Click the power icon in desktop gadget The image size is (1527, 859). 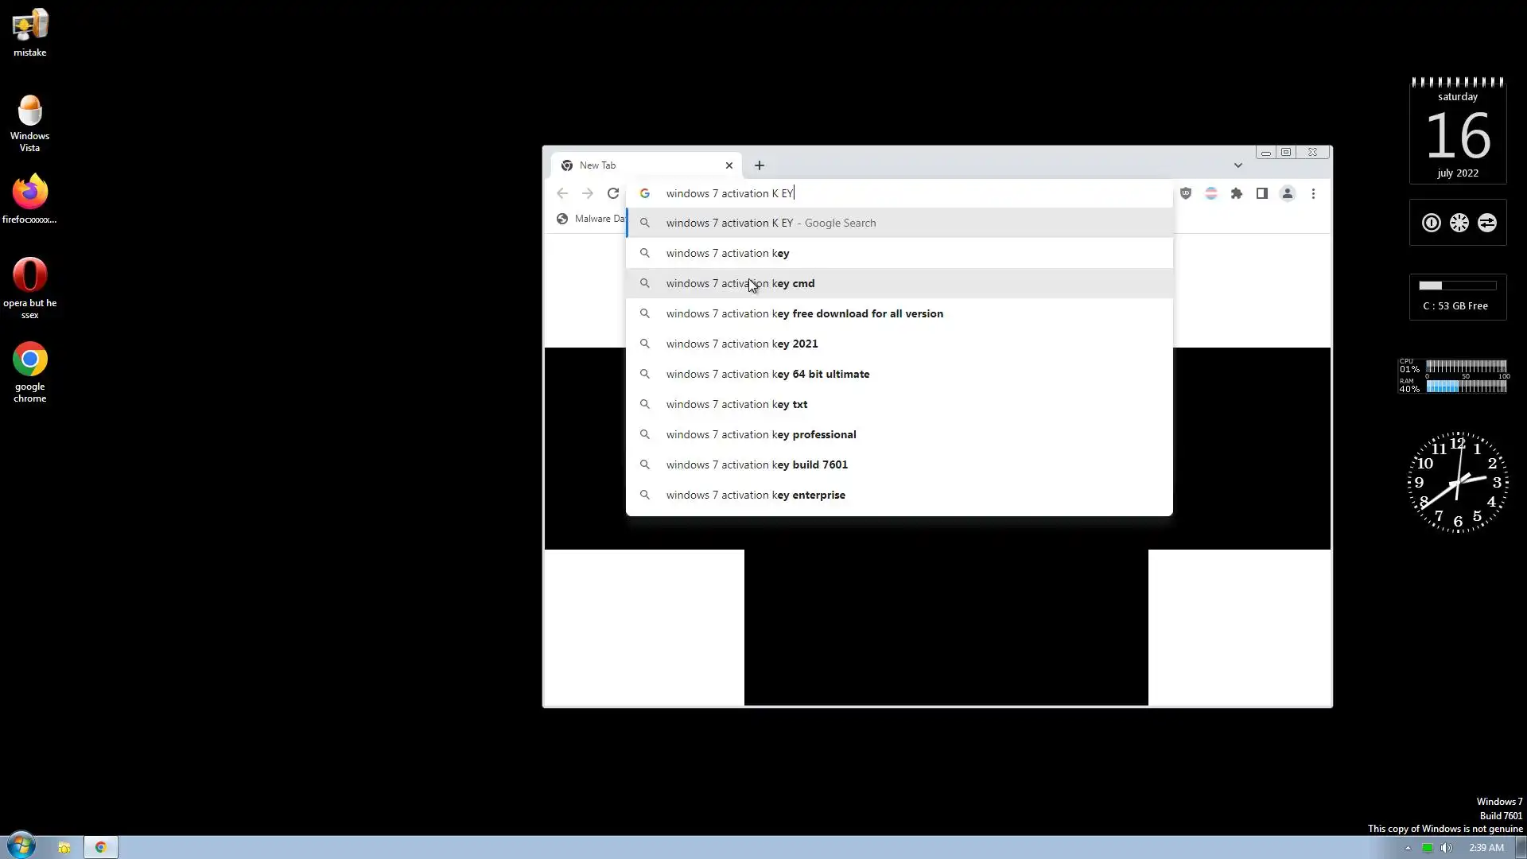1431,223
